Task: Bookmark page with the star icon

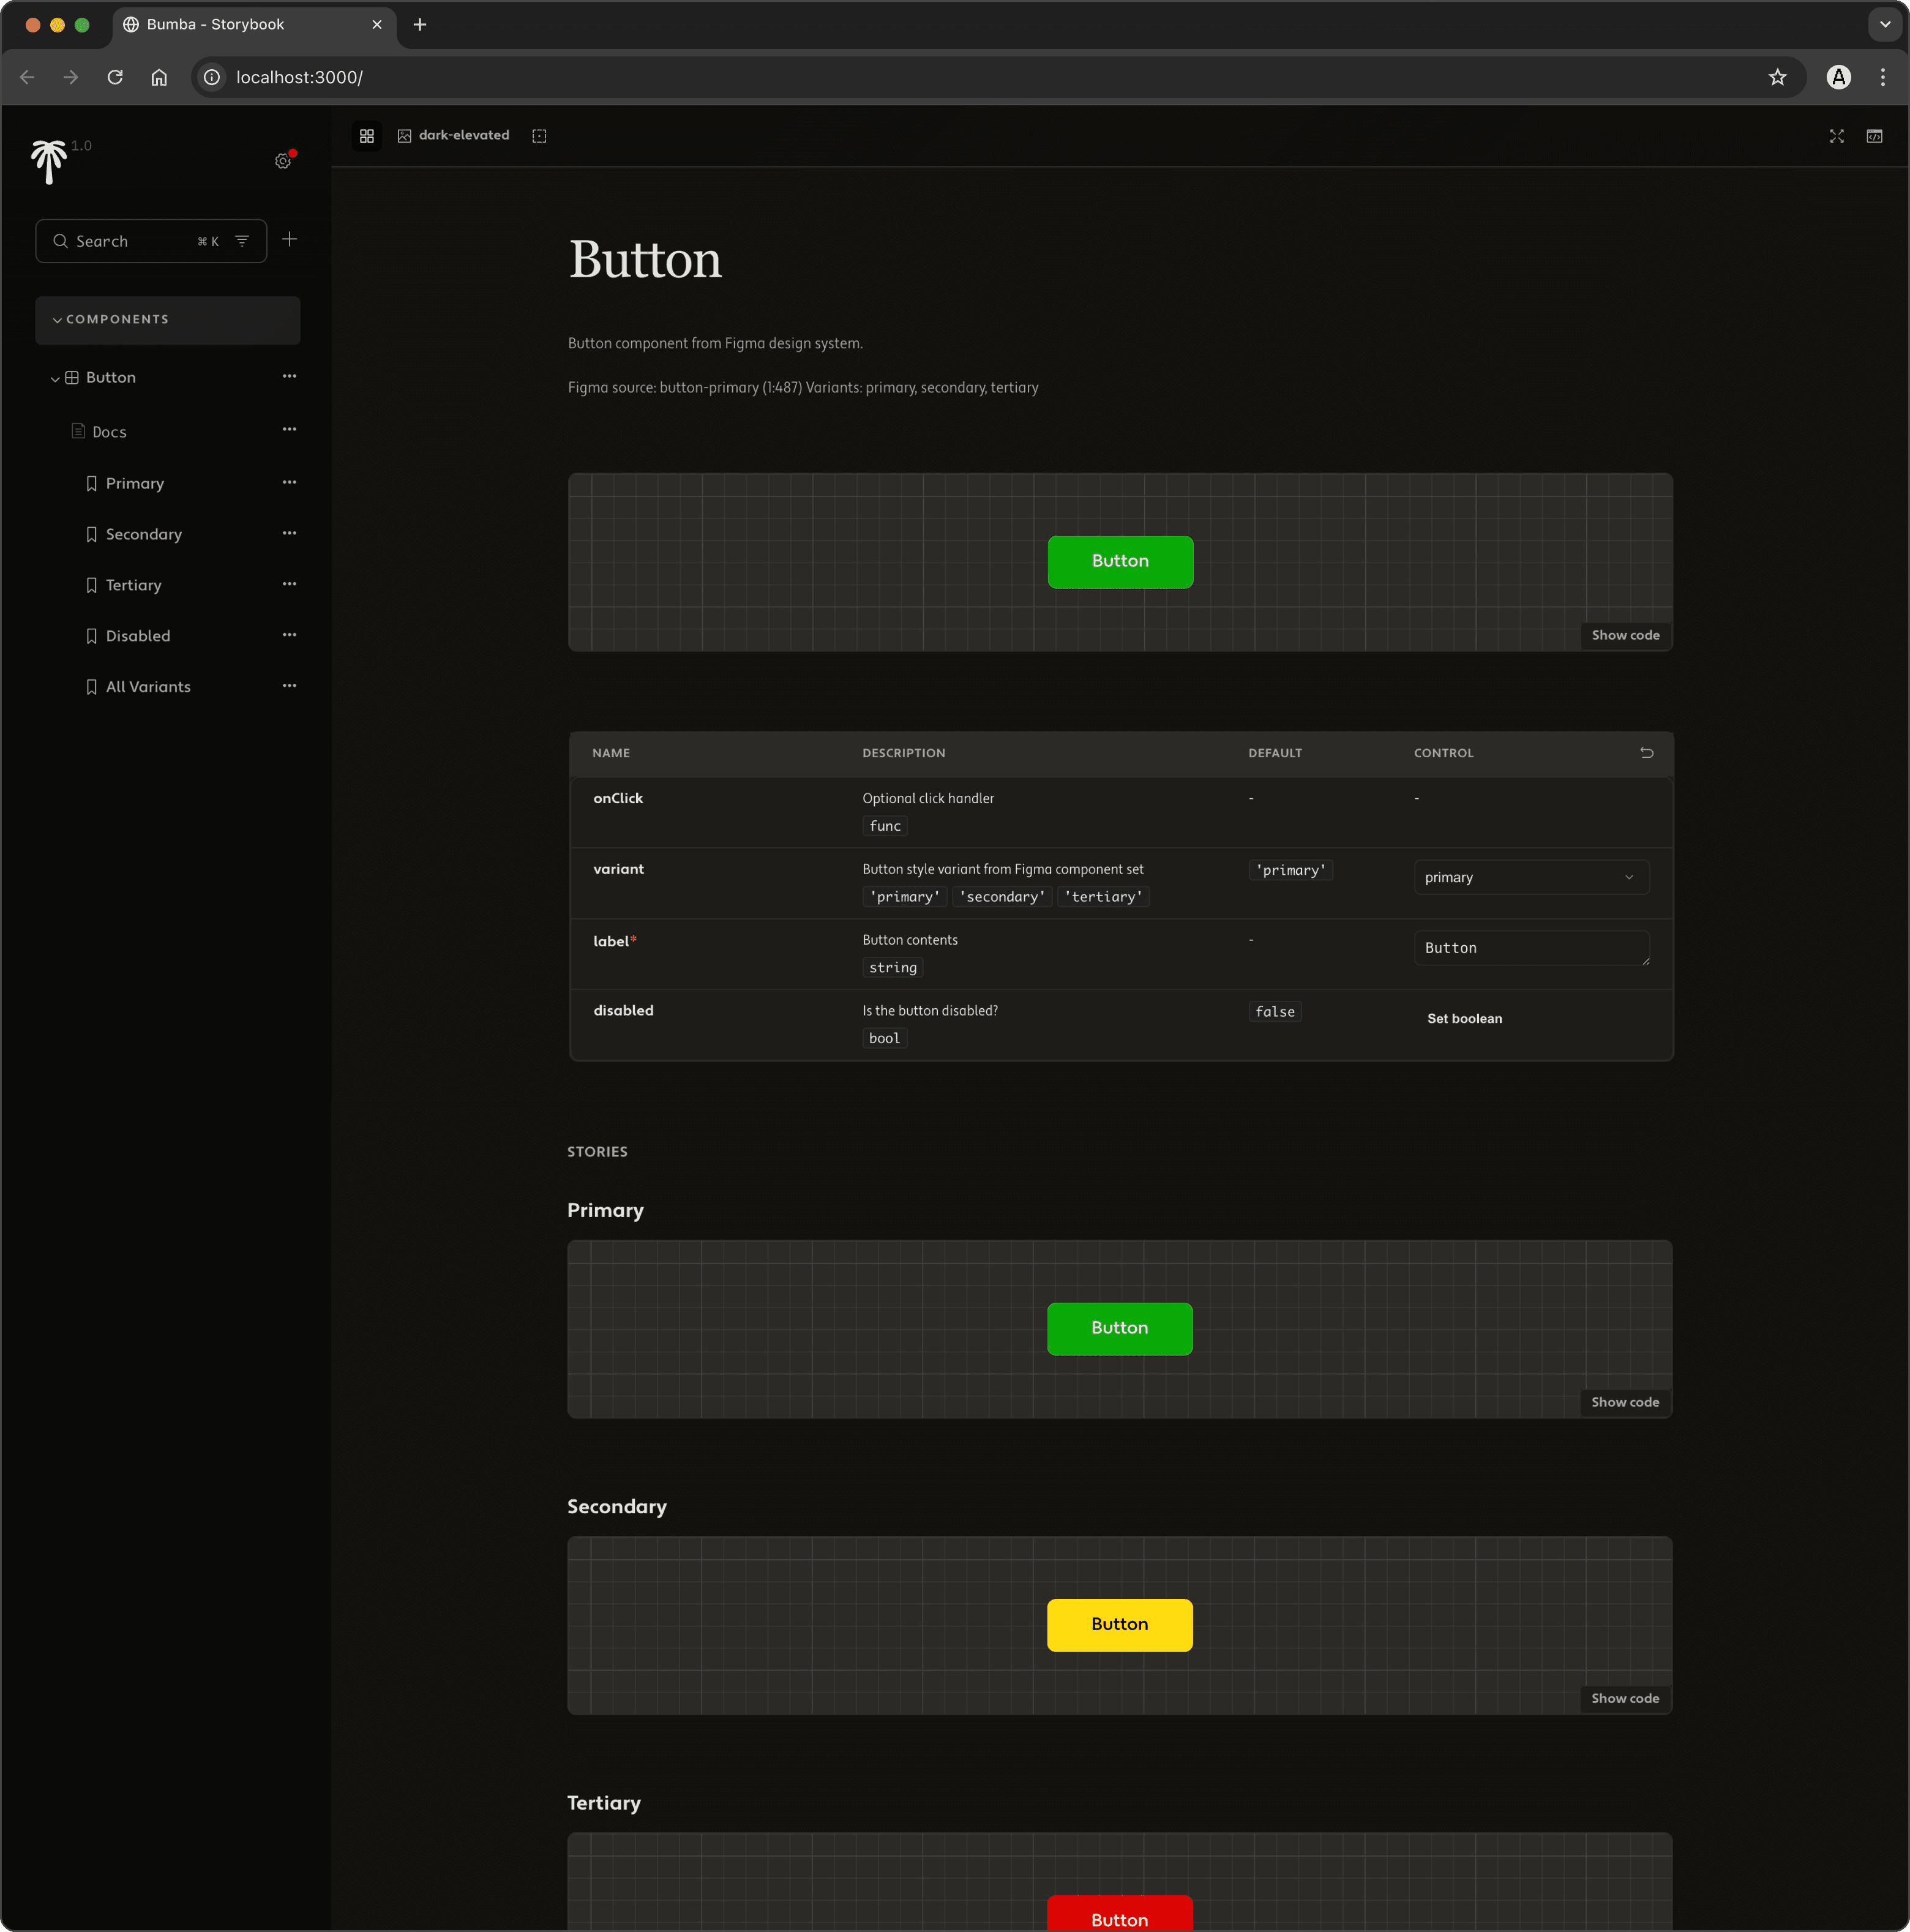Action: pyautogui.click(x=1777, y=78)
